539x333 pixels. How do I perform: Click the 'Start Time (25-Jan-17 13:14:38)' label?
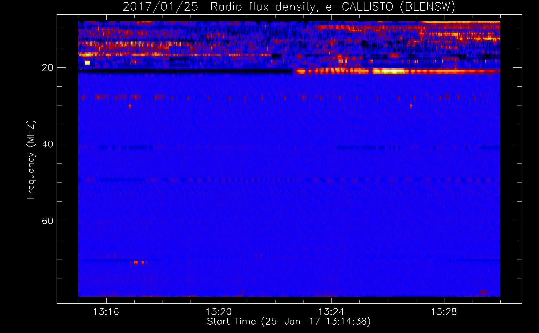pos(289,322)
